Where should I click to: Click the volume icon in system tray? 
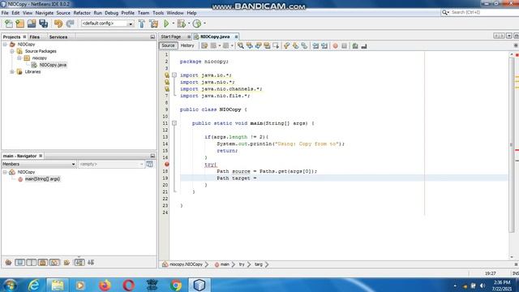[483, 286]
